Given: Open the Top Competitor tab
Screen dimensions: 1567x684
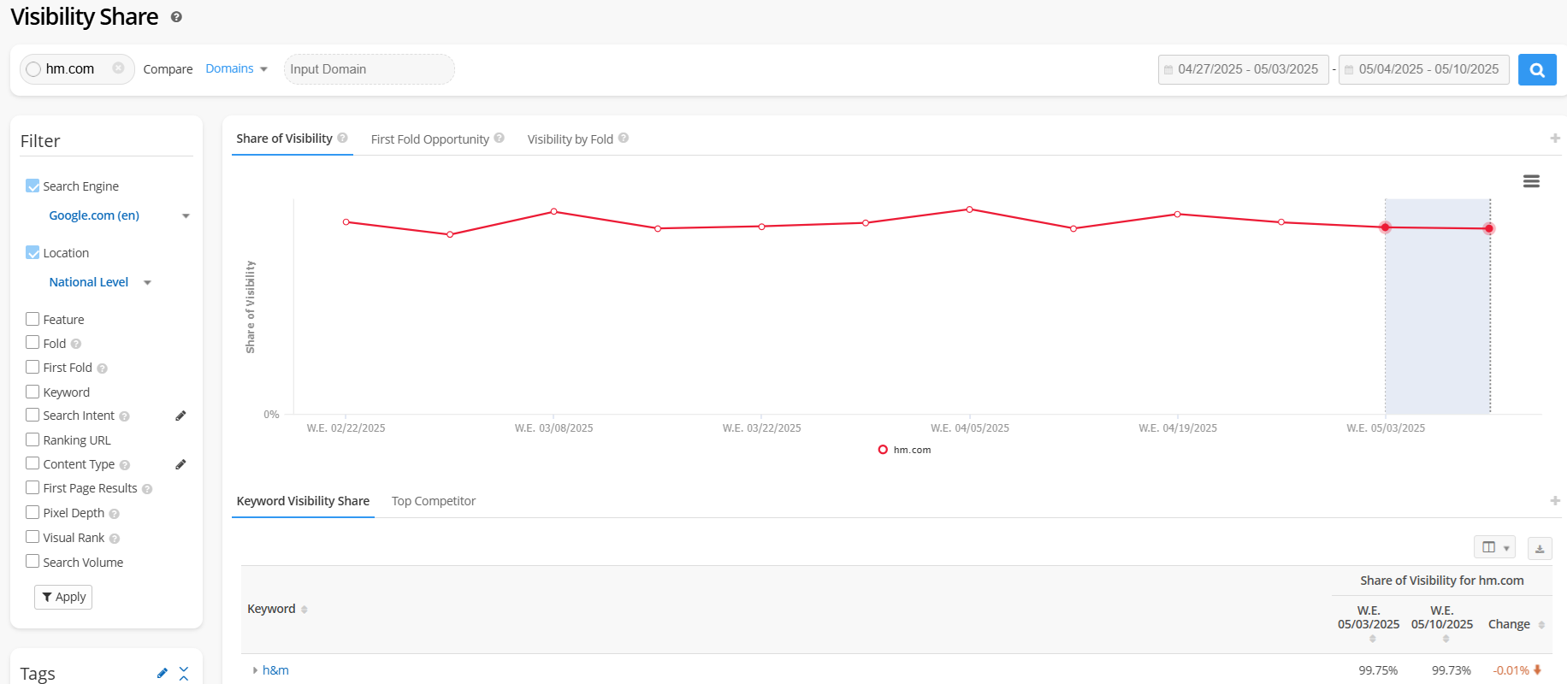Looking at the screenshot, I should [x=433, y=501].
